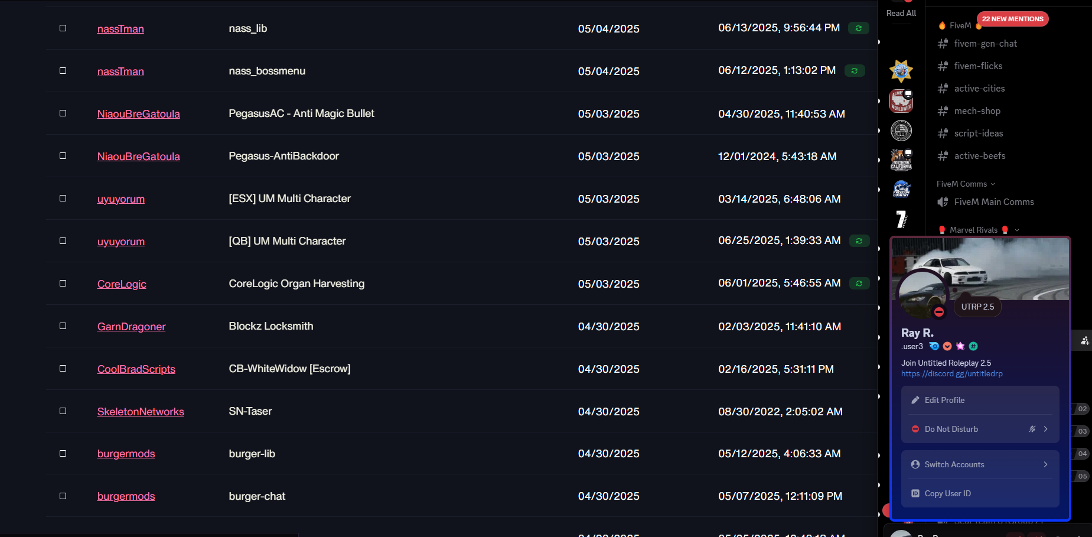1092x537 pixels.
Task: Click the blue profile badge next to .user3
Action: tap(934, 346)
